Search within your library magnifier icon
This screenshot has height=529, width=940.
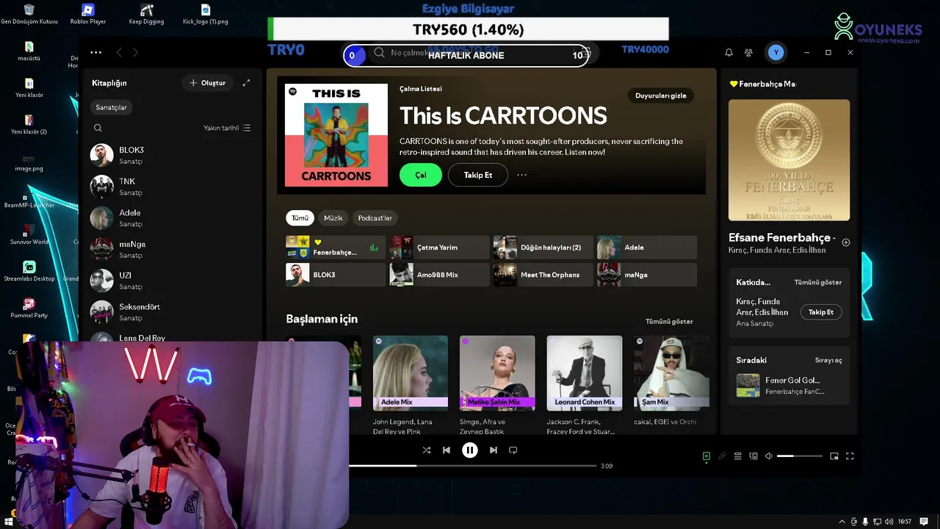(98, 128)
